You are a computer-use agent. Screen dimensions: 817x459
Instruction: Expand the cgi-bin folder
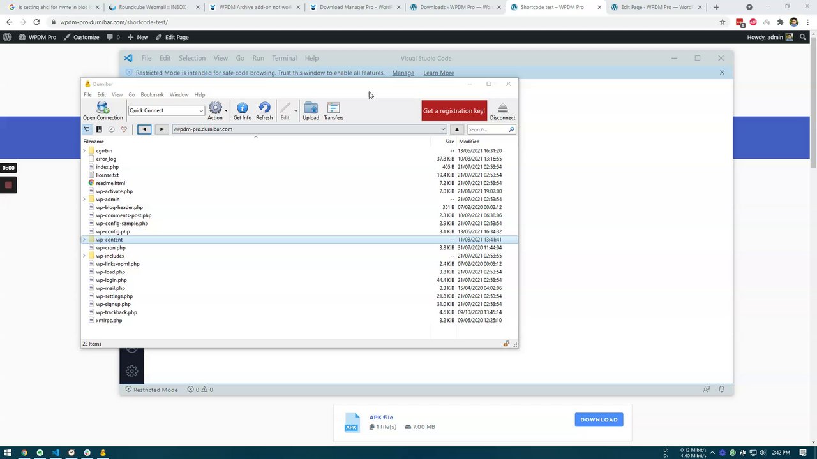click(x=84, y=151)
